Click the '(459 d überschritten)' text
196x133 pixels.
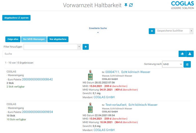[x=126, y=90]
